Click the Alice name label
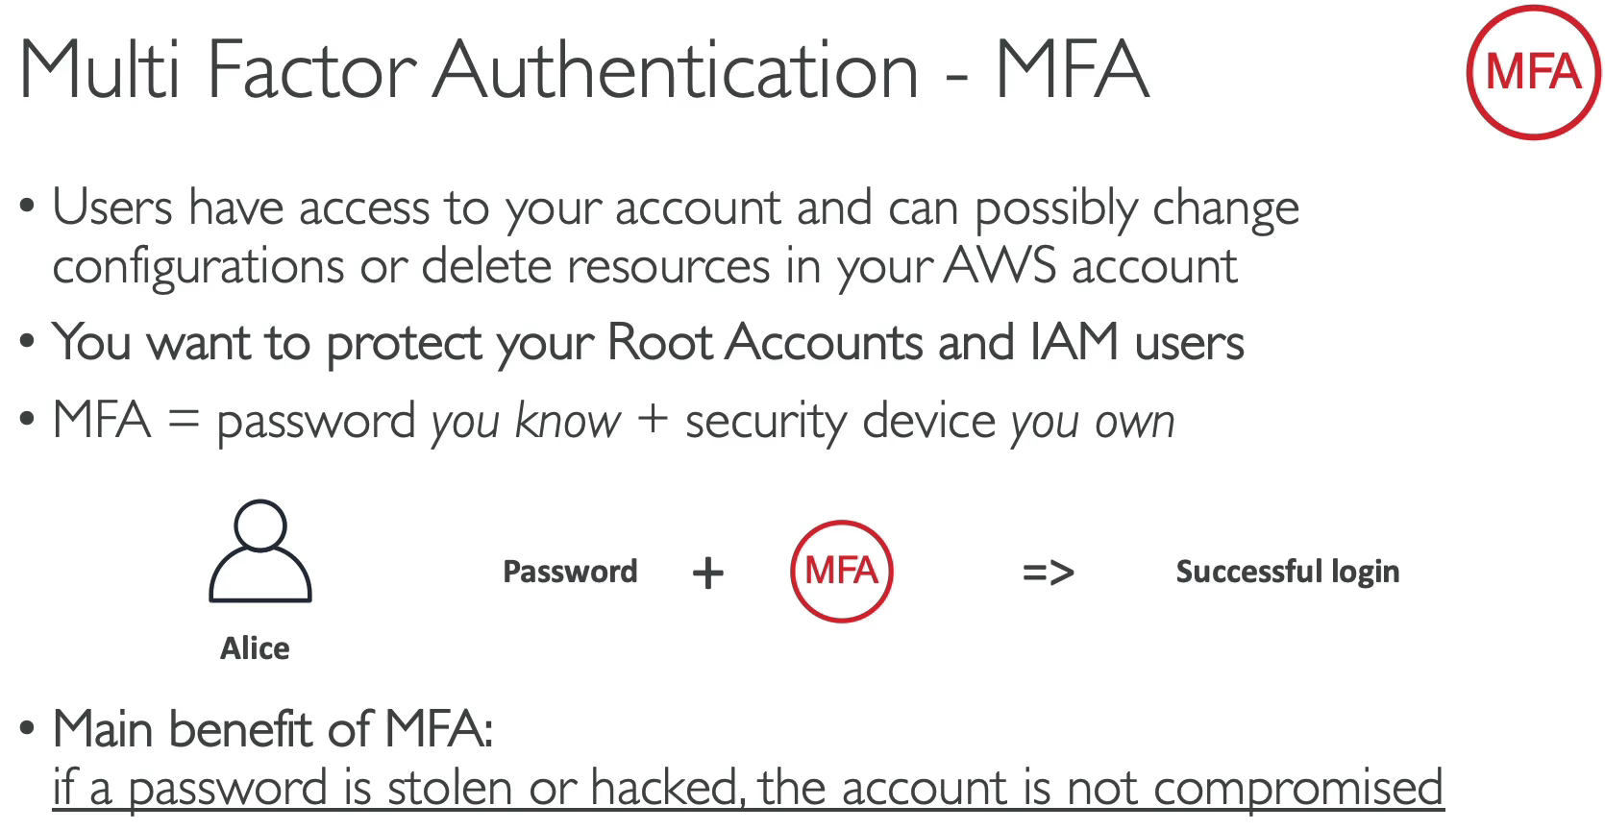This screenshot has height=830, width=1605. pos(255,648)
